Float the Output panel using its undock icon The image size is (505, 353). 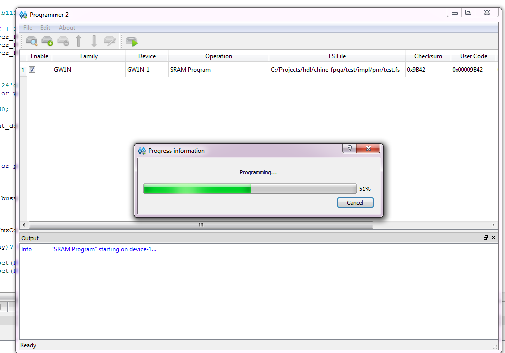pyautogui.click(x=486, y=238)
